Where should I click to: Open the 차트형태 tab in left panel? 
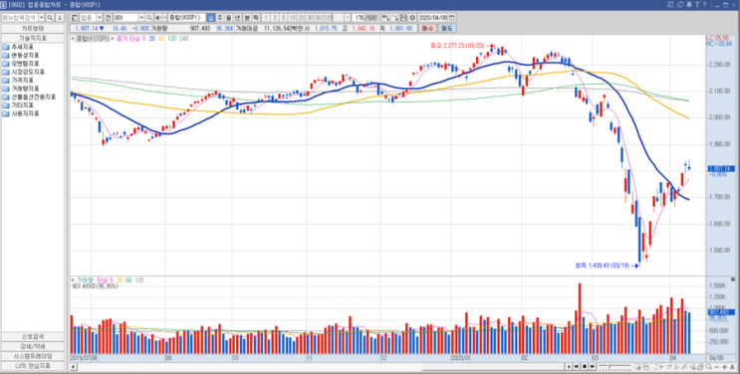coord(33,28)
